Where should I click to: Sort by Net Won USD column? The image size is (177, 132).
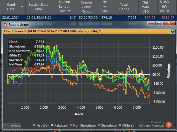(145, 7)
